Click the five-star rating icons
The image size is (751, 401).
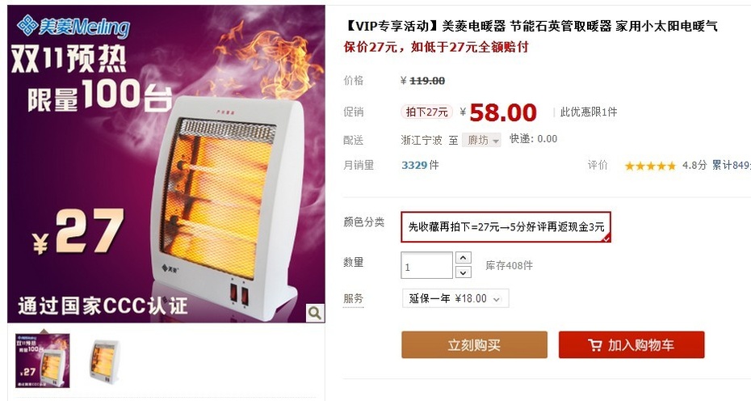click(650, 166)
